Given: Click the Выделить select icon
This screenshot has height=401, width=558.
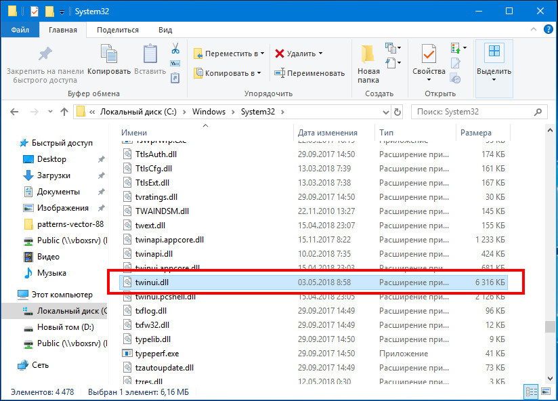Looking at the screenshot, I should [494, 51].
